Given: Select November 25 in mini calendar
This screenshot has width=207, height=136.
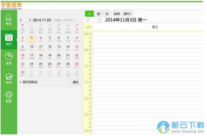Looking at the screenshot, I should pos(41,65).
